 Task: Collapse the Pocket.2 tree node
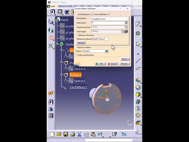(61, 75)
